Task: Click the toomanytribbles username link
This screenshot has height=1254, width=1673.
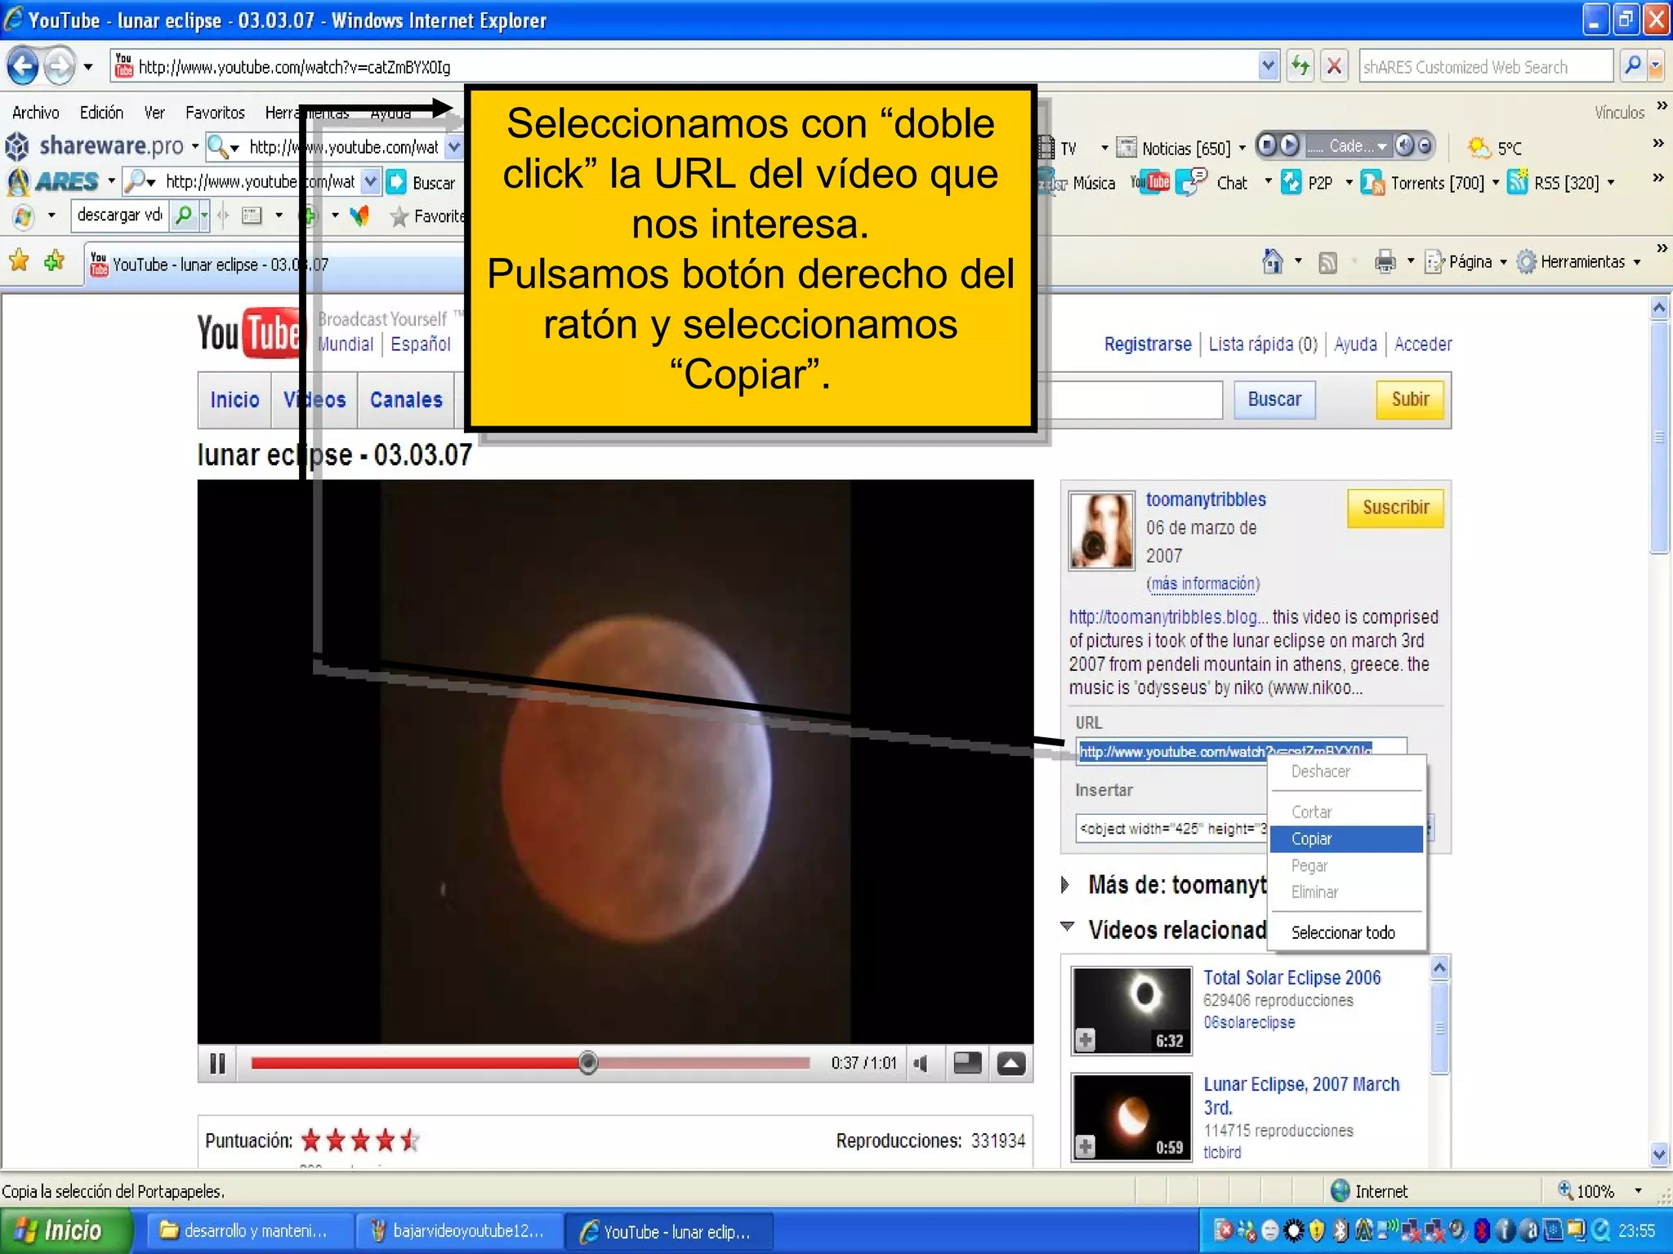Action: [x=1206, y=500]
